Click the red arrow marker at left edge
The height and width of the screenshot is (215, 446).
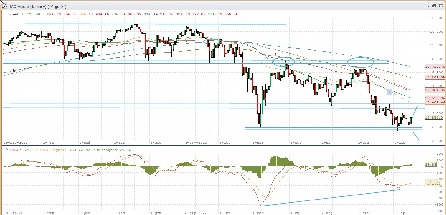click(x=14, y=71)
